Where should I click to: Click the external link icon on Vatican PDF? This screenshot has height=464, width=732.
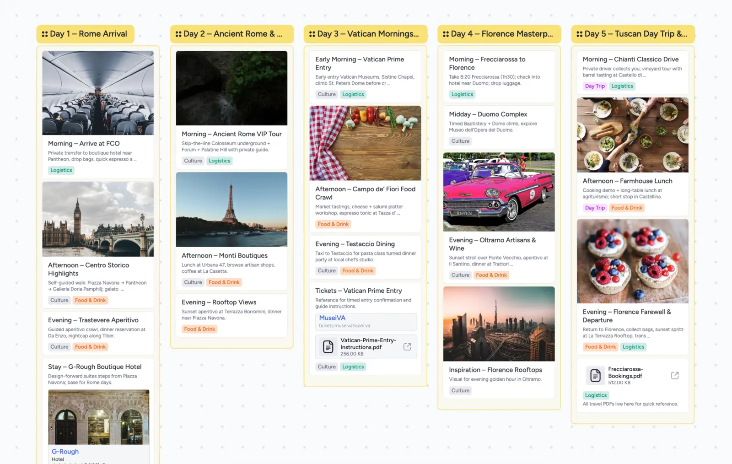click(x=407, y=346)
